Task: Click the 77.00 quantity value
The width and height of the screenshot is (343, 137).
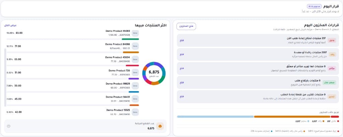Action: pyautogui.click(x=18, y=46)
